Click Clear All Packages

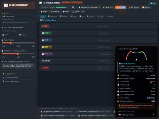19,78
